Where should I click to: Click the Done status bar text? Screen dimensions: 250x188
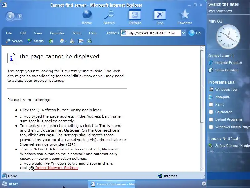[12, 176]
